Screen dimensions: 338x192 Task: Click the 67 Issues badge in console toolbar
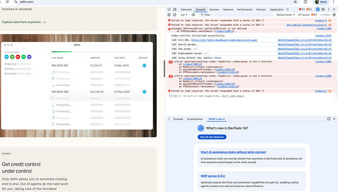point(308,15)
